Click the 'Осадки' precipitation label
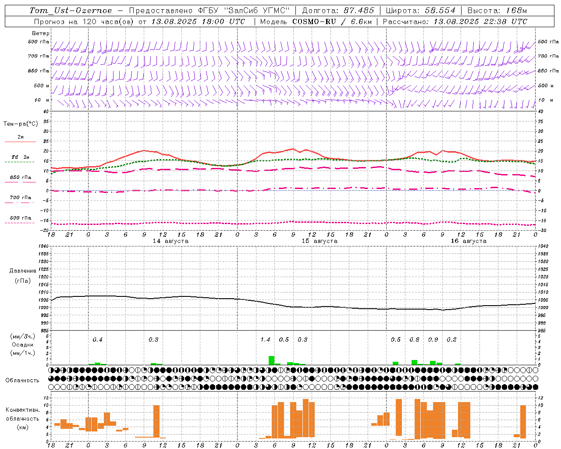This screenshot has width=561, height=449. point(23,345)
